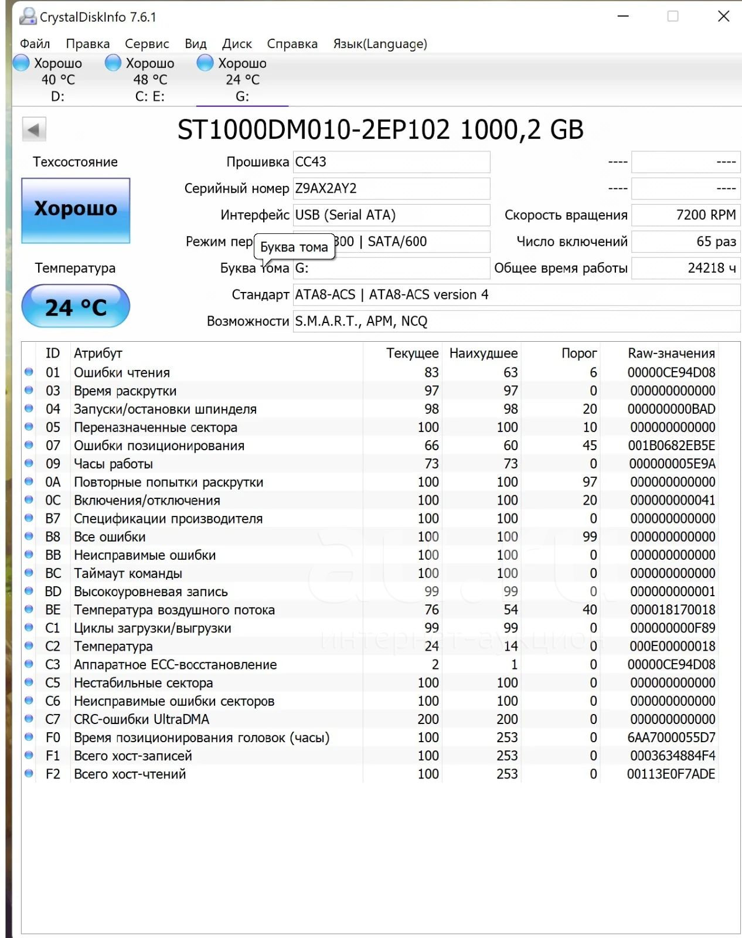This screenshot has height=938, width=742.
Task: Click the Буква тома field G:
Action: [x=392, y=268]
